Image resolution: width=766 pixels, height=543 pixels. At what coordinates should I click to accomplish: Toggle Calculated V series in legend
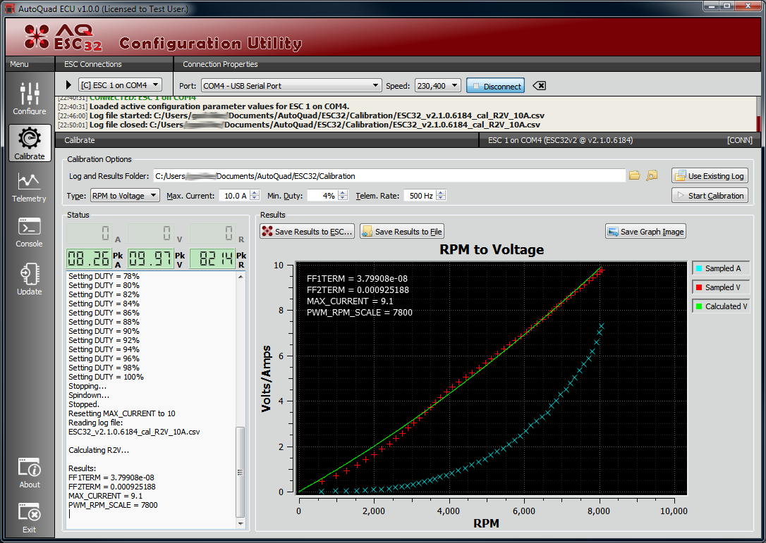pos(721,306)
